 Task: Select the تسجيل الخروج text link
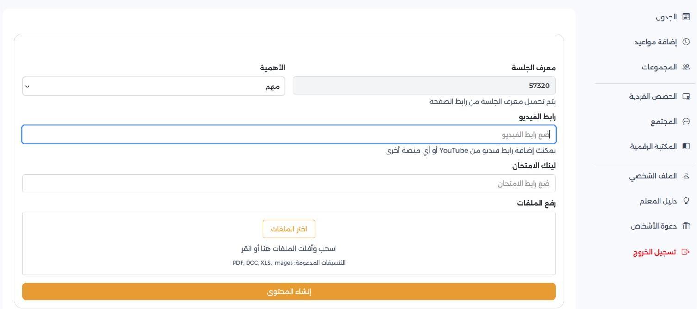[654, 252]
